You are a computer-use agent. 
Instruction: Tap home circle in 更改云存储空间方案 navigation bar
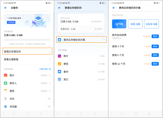tap(135, 114)
